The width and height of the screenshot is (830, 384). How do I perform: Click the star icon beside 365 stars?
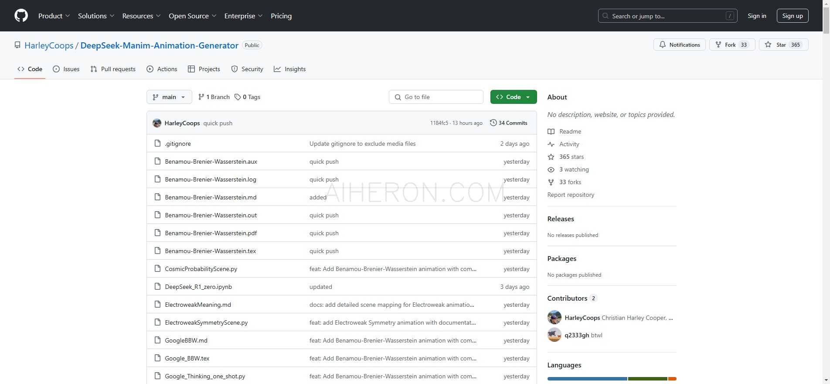(x=551, y=157)
